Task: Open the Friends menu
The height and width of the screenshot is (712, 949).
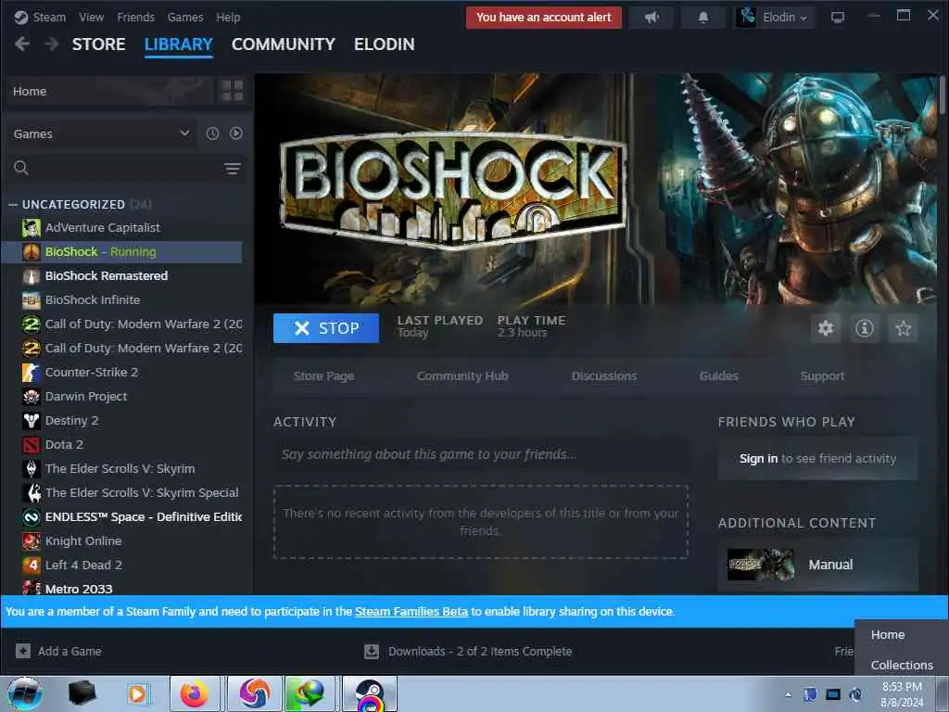Action: click(135, 18)
